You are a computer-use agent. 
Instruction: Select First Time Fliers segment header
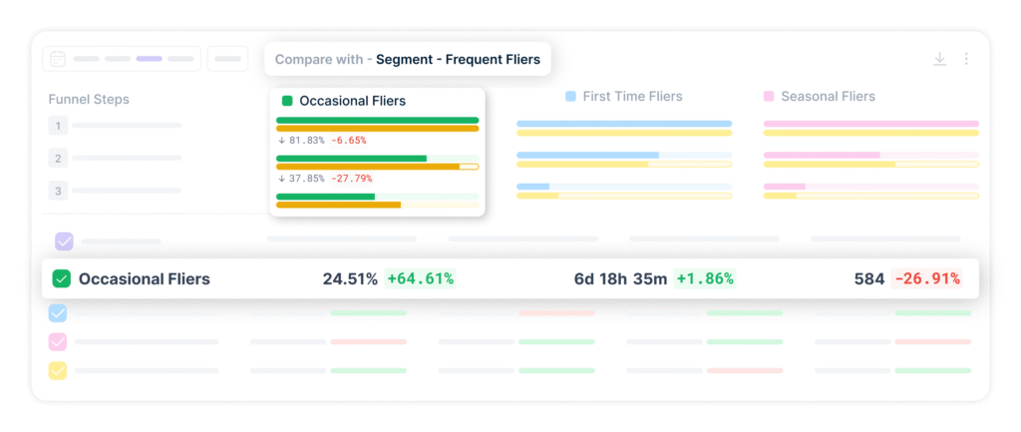[x=623, y=97]
